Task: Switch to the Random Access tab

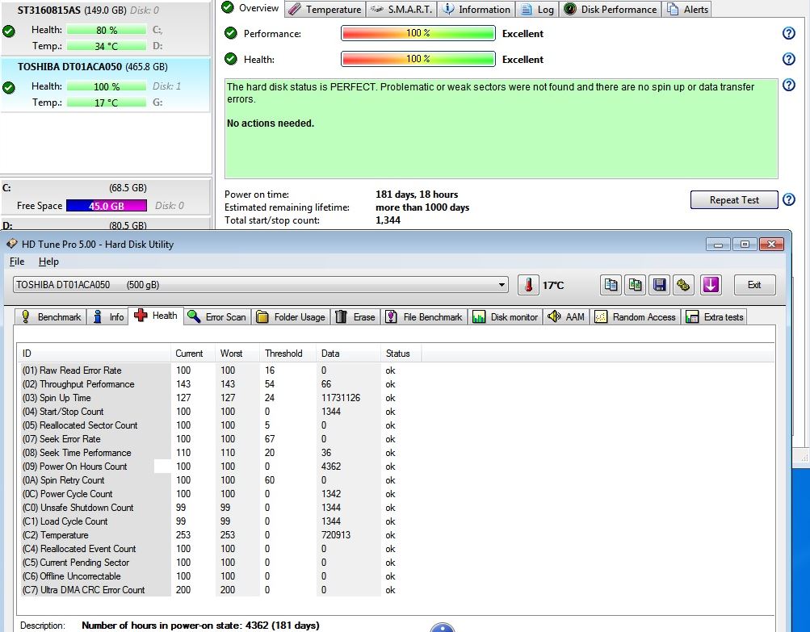Action: click(x=636, y=317)
